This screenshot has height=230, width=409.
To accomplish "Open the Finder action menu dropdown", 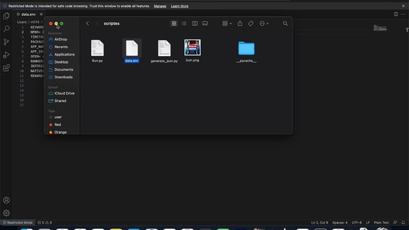I will tap(264, 24).
